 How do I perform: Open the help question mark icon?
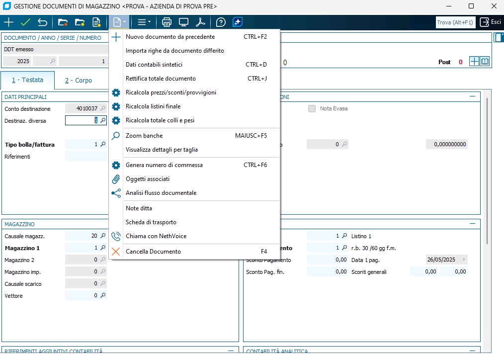[x=221, y=22]
